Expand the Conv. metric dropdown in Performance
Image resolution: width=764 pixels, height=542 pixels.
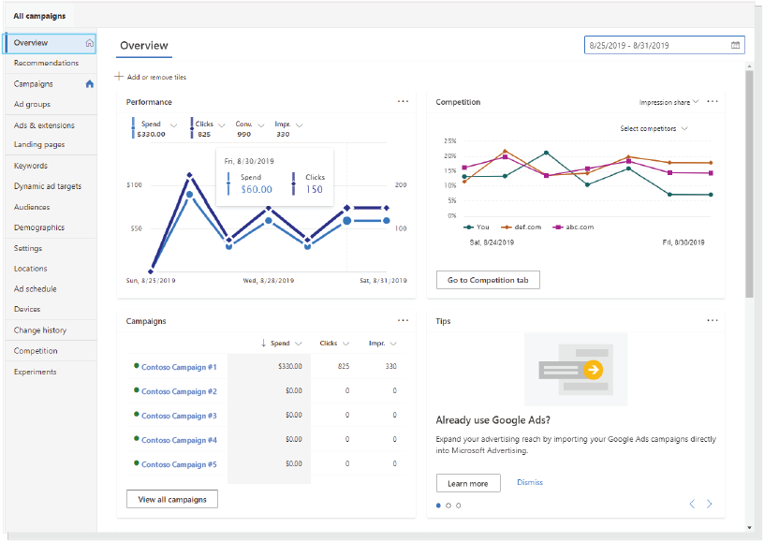tap(260, 125)
